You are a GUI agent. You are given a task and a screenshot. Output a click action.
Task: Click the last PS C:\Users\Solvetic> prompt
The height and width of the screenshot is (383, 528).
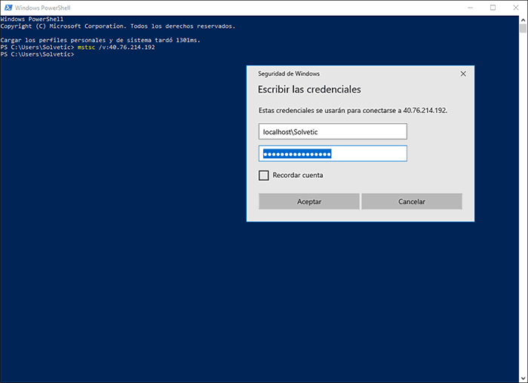(x=37, y=54)
